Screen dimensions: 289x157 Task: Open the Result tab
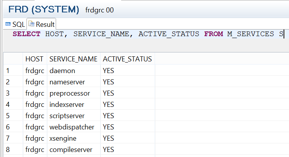[x=41, y=24]
